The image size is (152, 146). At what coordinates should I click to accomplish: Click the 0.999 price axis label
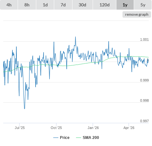[144, 80]
